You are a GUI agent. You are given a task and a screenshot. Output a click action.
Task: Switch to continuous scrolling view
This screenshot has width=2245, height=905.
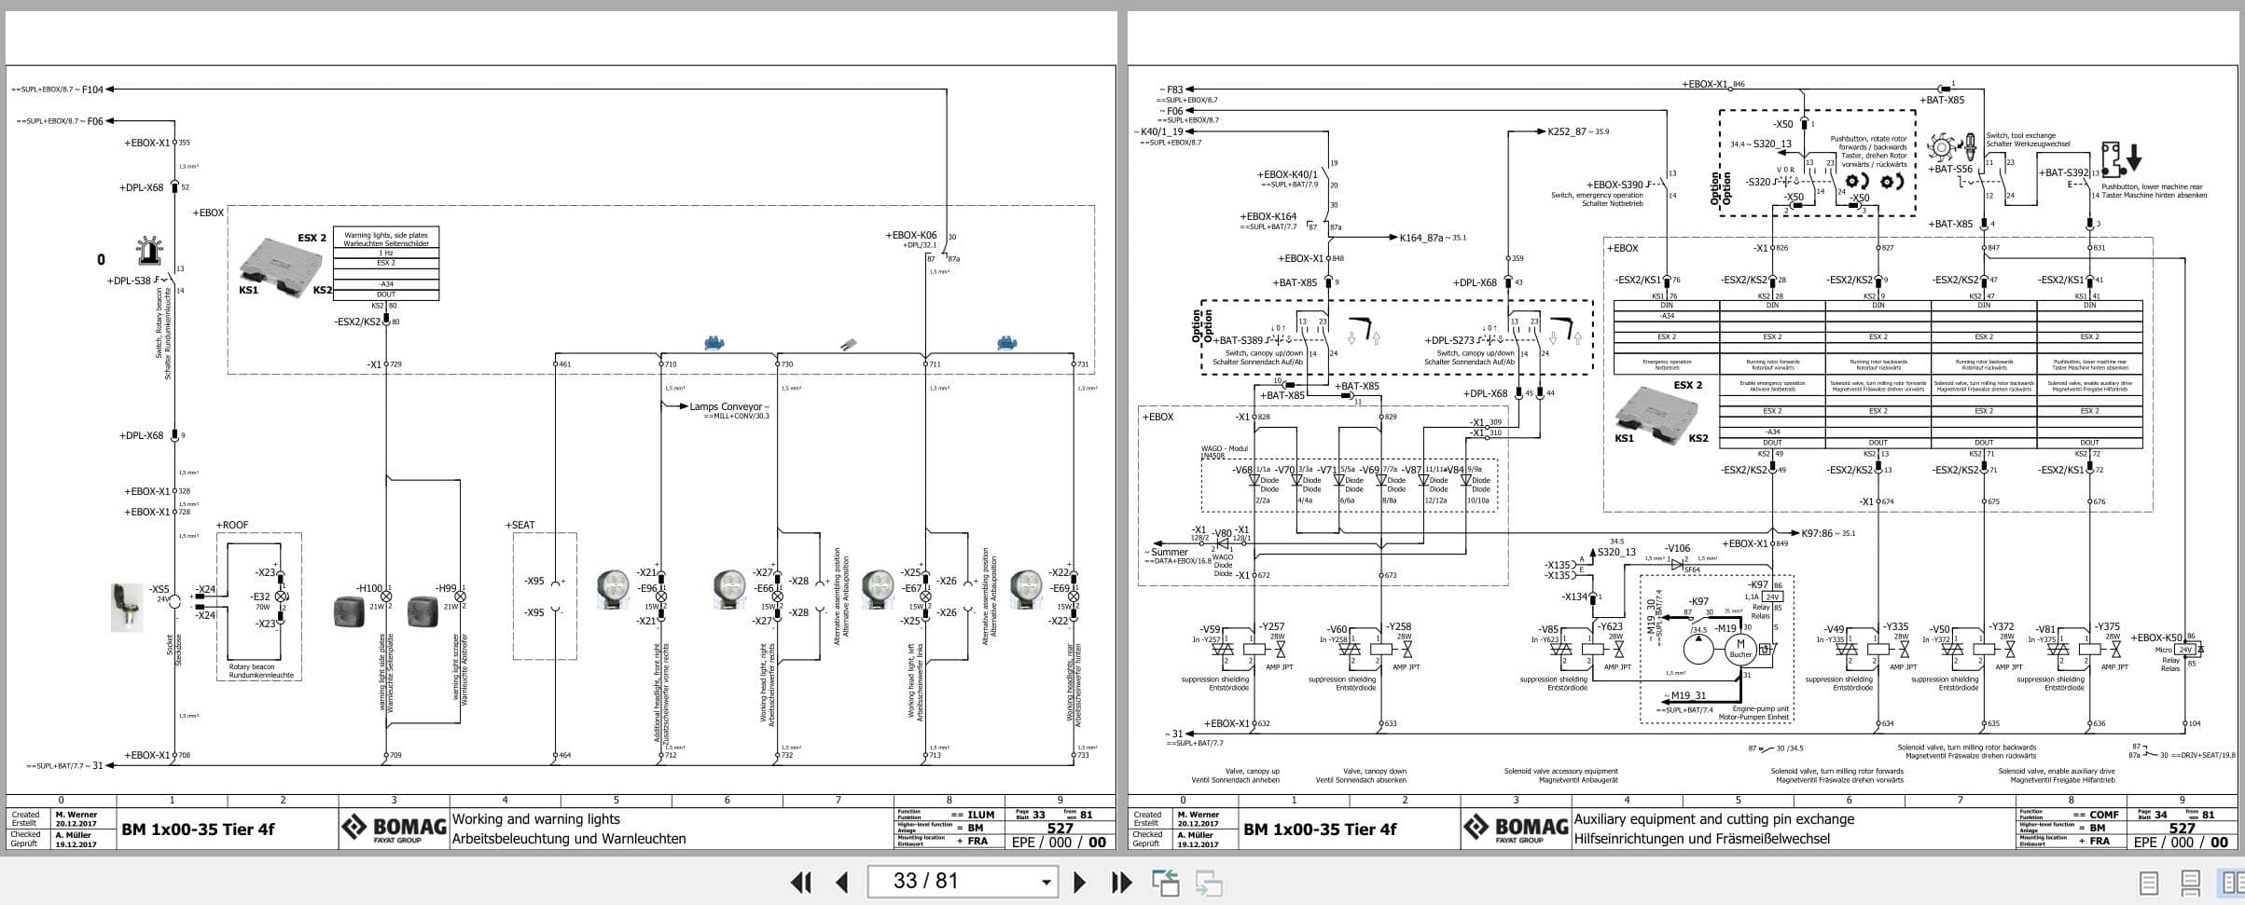tap(2191, 882)
